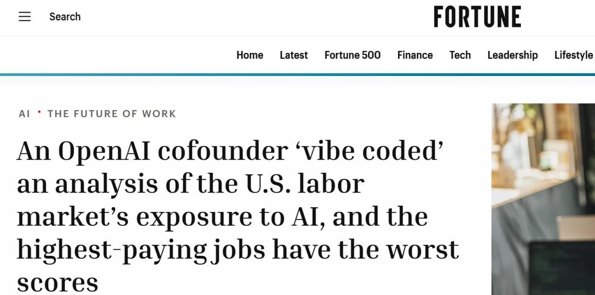595x295 pixels.
Task: Open the Fortune 500 section
Action: click(352, 55)
